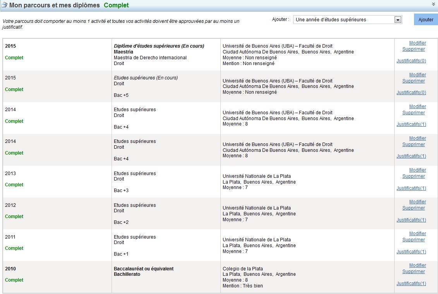This screenshot has height=294, width=438.
Task: Delete the 2013 Bac +3 entry
Action: coord(414,176)
